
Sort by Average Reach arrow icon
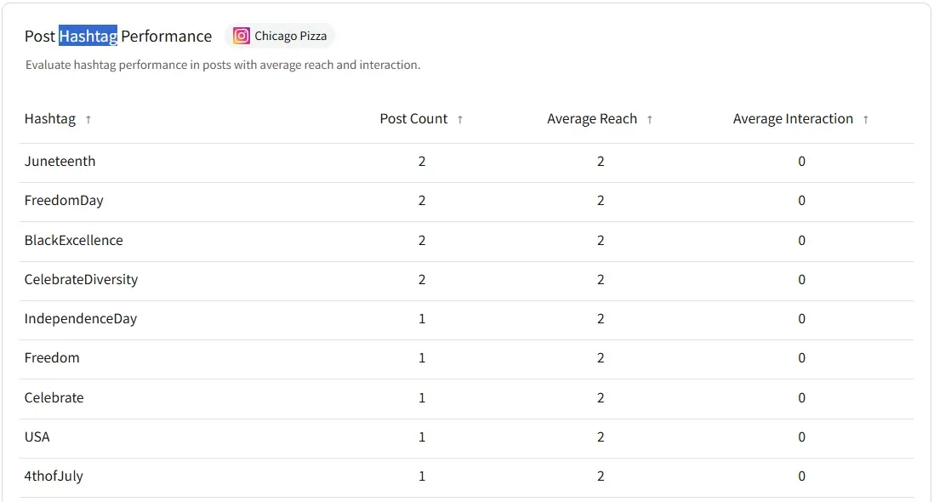click(x=650, y=120)
